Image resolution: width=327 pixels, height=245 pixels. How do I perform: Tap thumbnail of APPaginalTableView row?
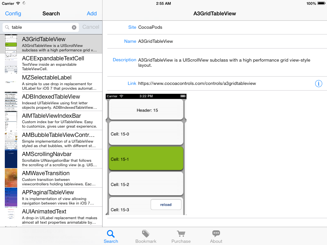11,197
